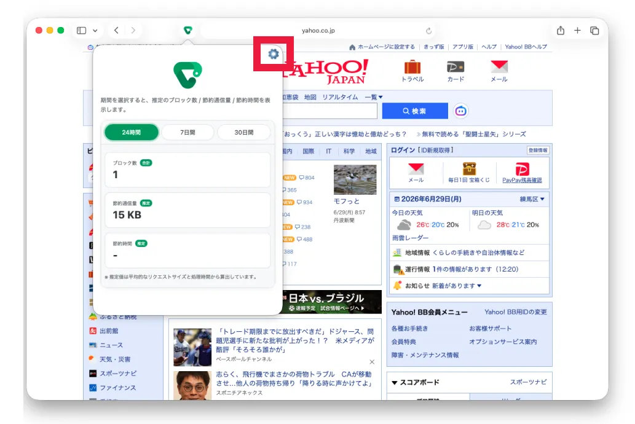This screenshot has height=424, width=635.
Task: Select the 24時間 period tab
Action: [x=131, y=133]
